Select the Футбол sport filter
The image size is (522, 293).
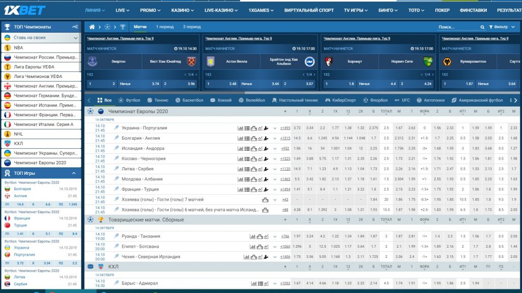[129, 100]
